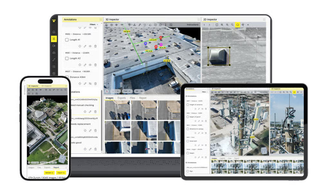Go to previous image in laptop 2D Inspector
This screenshot has width=322, height=192.
(204, 25)
